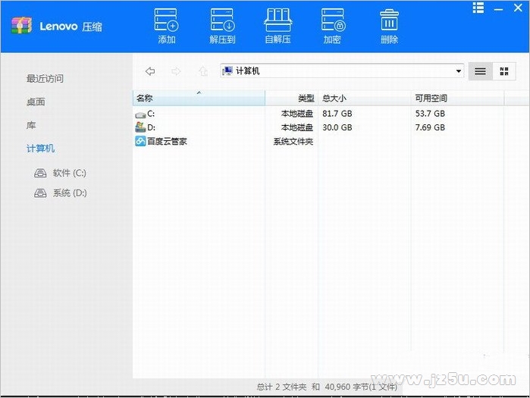Switch to list view mode
The width and height of the screenshot is (530, 398).
pyautogui.click(x=480, y=71)
